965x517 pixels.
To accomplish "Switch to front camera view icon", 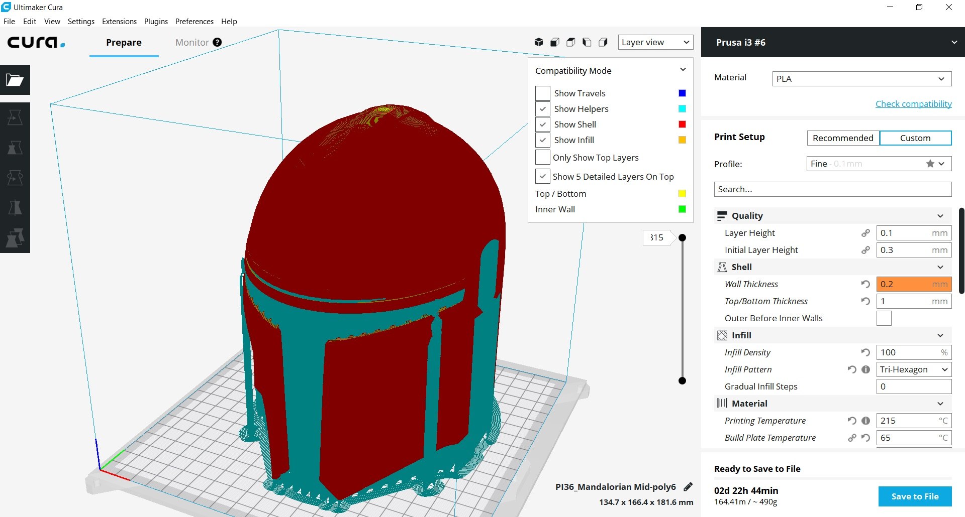I will [x=555, y=42].
